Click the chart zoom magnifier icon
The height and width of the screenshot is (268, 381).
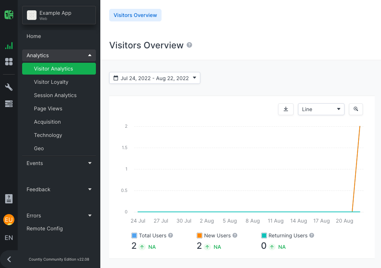[356, 109]
